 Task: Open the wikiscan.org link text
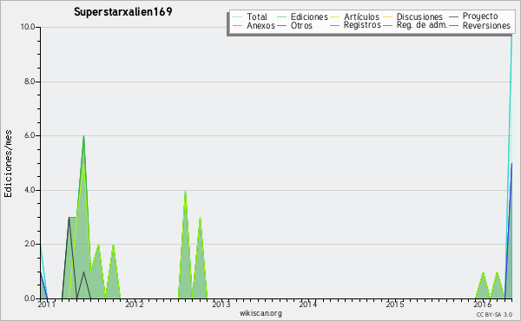(260, 313)
